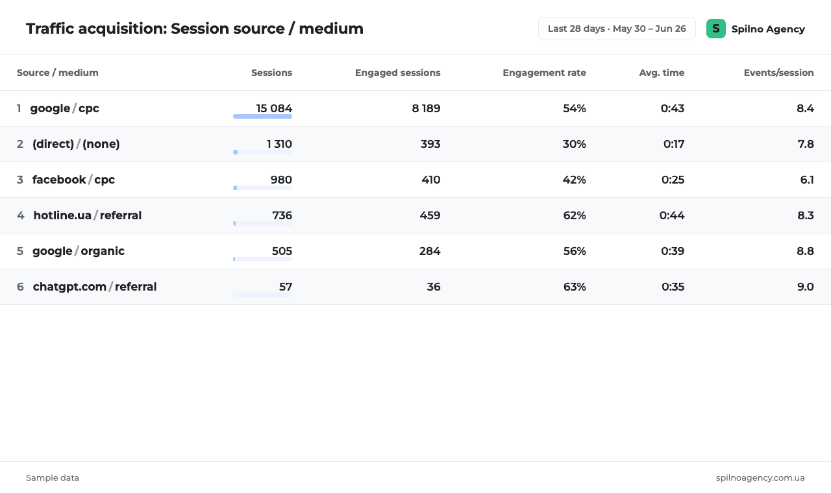The image size is (831, 493).
Task: Sort by Engaged sessions column header
Action: pyautogui.click(x=397, y=73)
